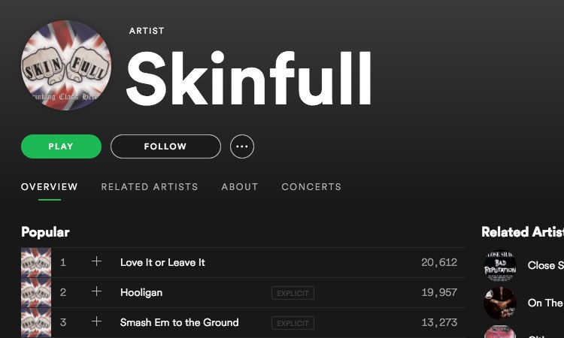Open the three-dot more options menu
Image resolution: width=564 pixels, height=338 pixels.
click(241, 146)
